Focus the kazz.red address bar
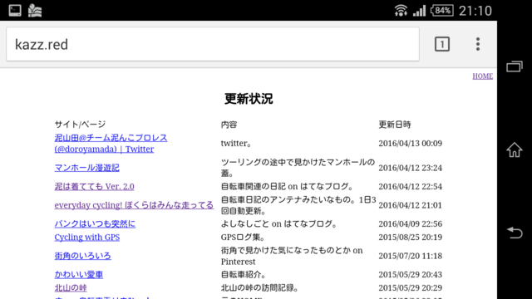Screen dimensions: 532x299 tap(213, 44)
